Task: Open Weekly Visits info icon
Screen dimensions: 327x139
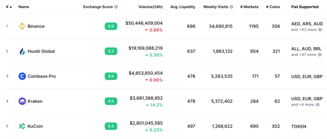Action: click(231, 7)
